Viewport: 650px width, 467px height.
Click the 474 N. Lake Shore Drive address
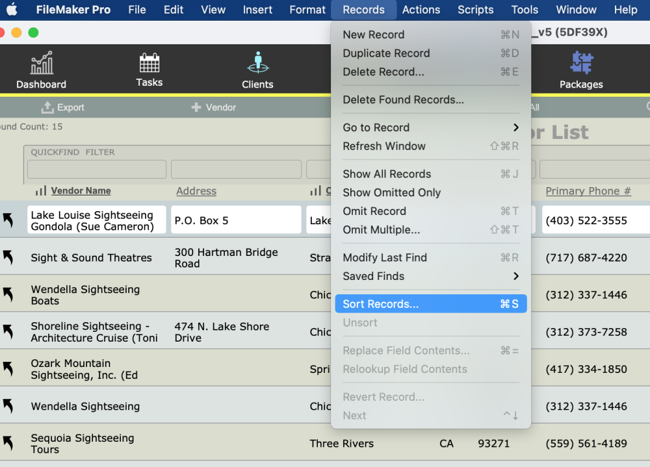[222, 332]
